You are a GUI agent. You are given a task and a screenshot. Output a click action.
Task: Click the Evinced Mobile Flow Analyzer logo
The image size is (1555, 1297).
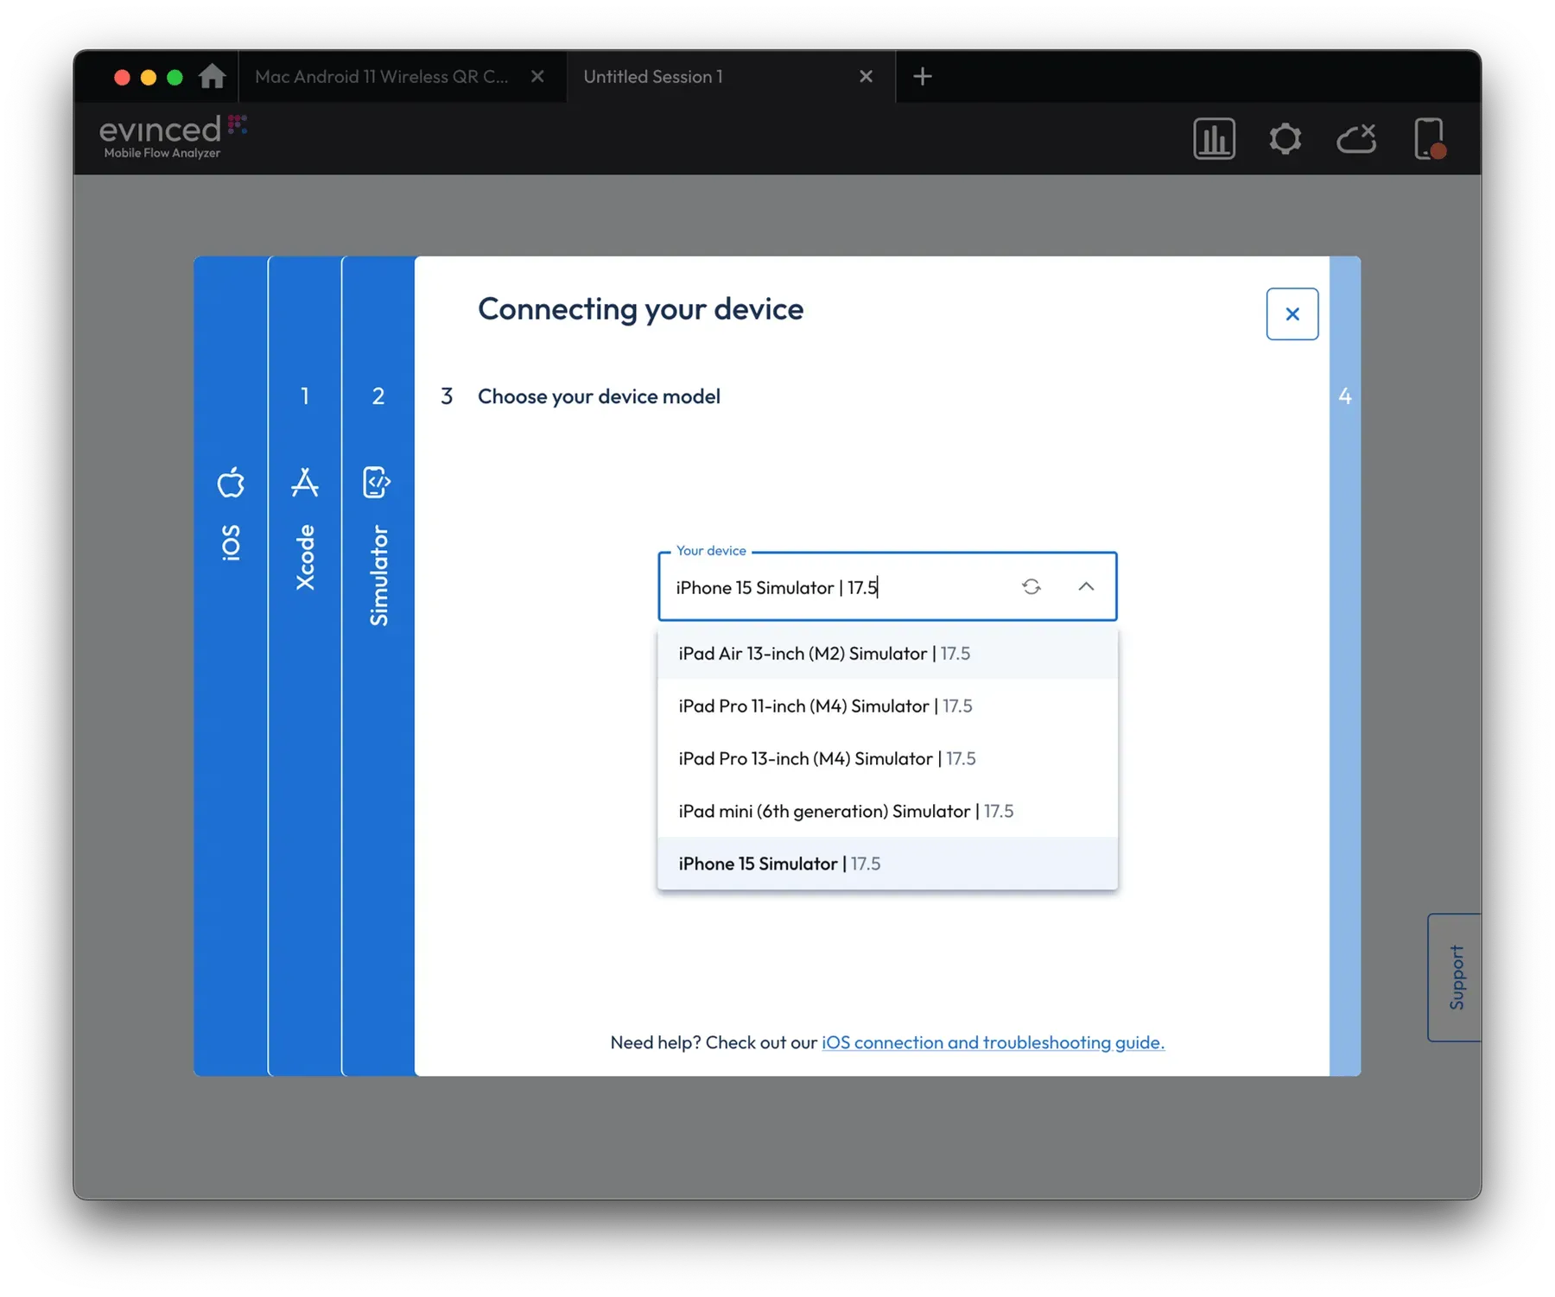(x=173, y=137)
